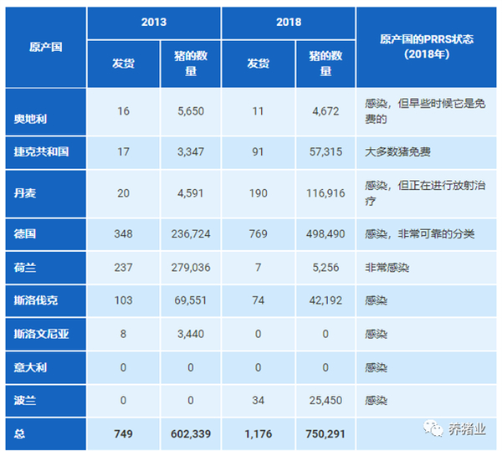Click the value 5,256 in Netherlands row

[x=325, y=267]
